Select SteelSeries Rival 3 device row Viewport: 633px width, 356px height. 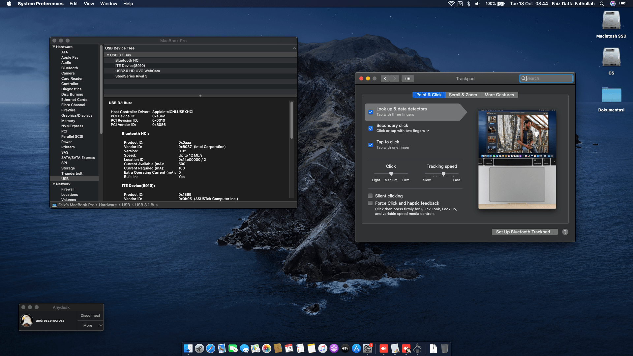pos(200,76)
